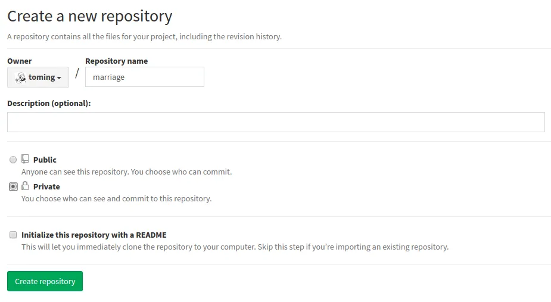Screen dimensions: 551x302
Task: Select the Public radio button
Action: click(13, 160)
